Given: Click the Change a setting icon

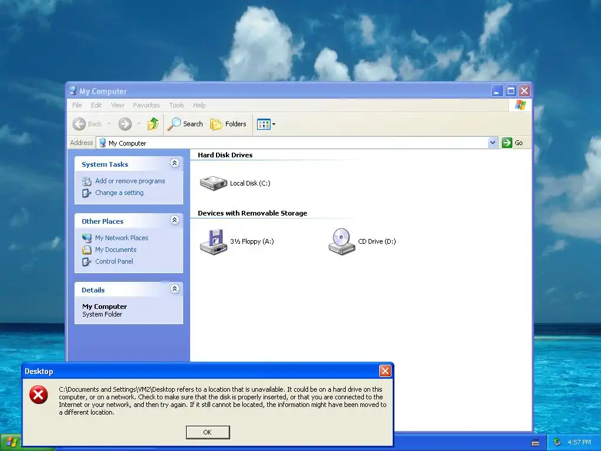Looking at the screenshot, I should click(x=87, y=193).
